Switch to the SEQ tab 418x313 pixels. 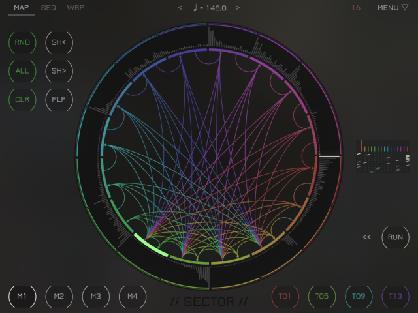point(48,8)
